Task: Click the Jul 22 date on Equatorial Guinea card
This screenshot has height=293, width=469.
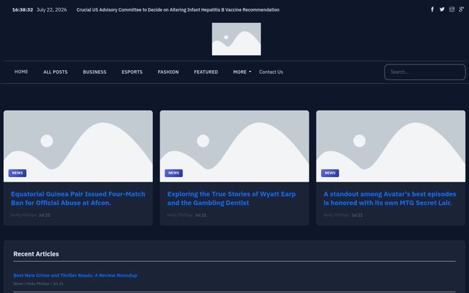Action: coord(44,216)
